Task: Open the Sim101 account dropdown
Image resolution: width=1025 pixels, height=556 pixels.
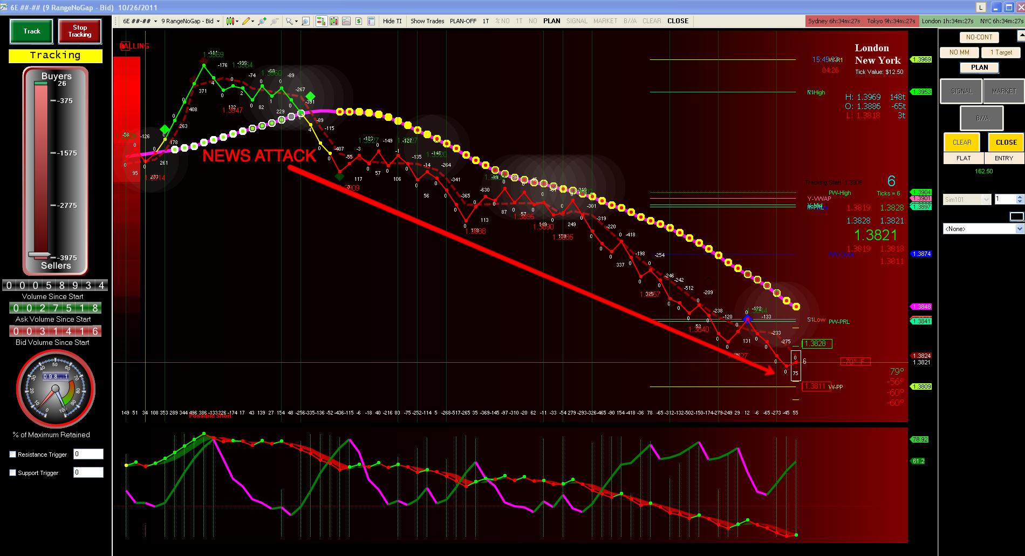Action: (967, 199)
